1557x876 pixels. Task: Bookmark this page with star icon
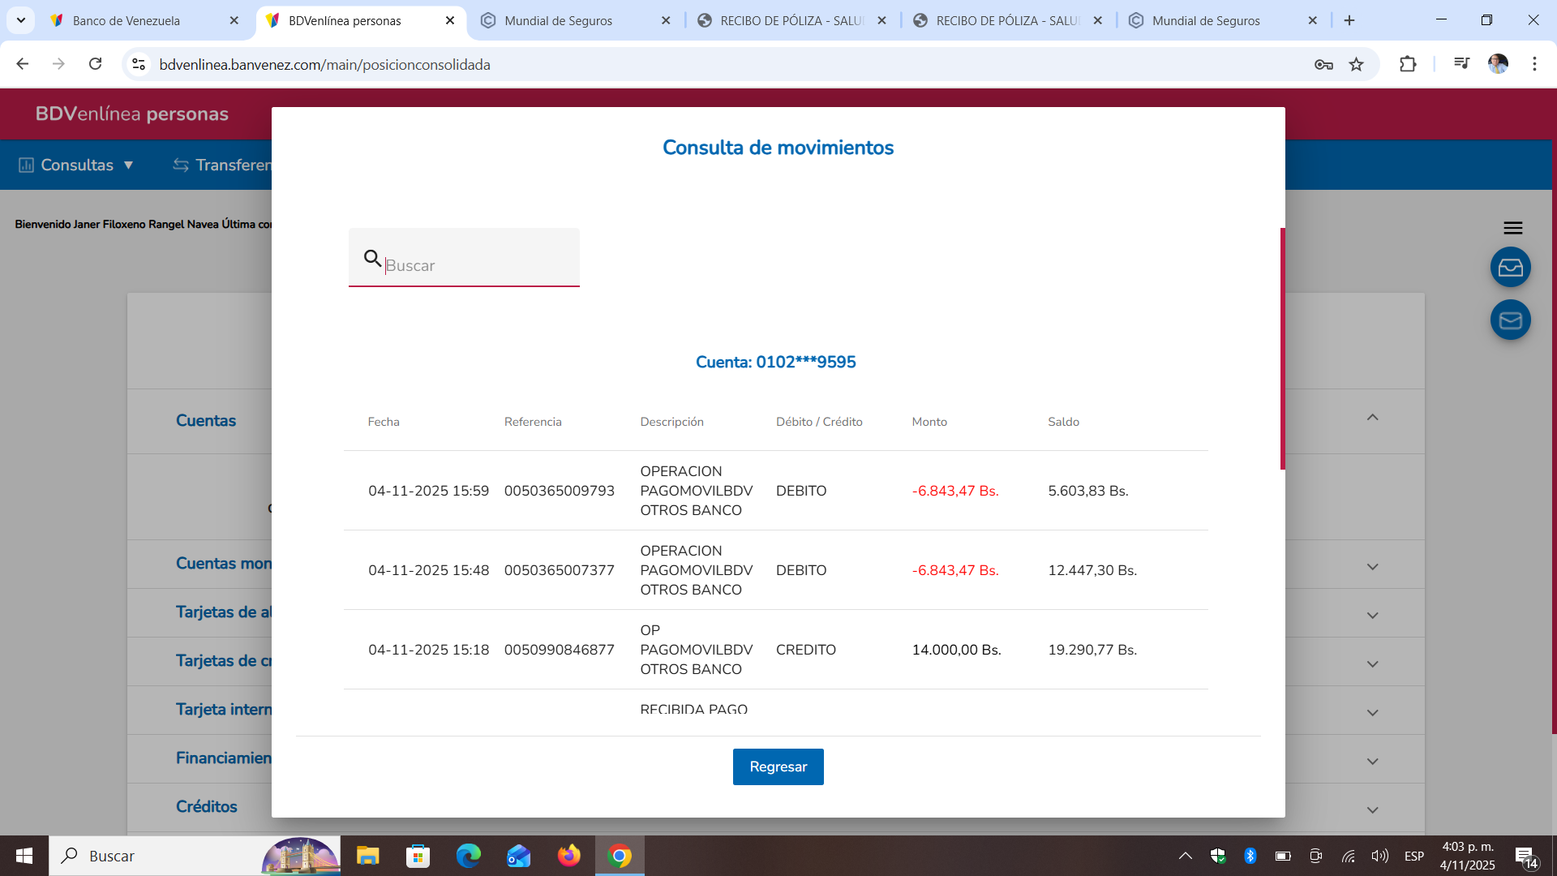[1357, 65]
